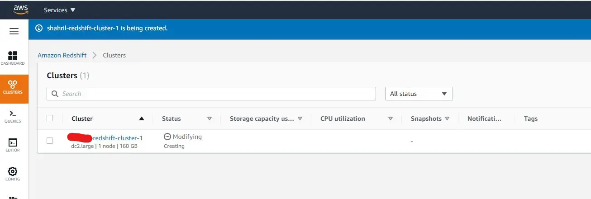
Task: Click the info icon in blue banner
Action: (x=39, y=28)
